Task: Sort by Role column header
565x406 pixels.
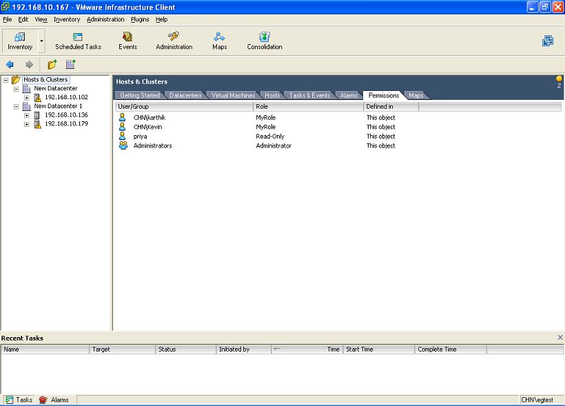Action: 309,107
